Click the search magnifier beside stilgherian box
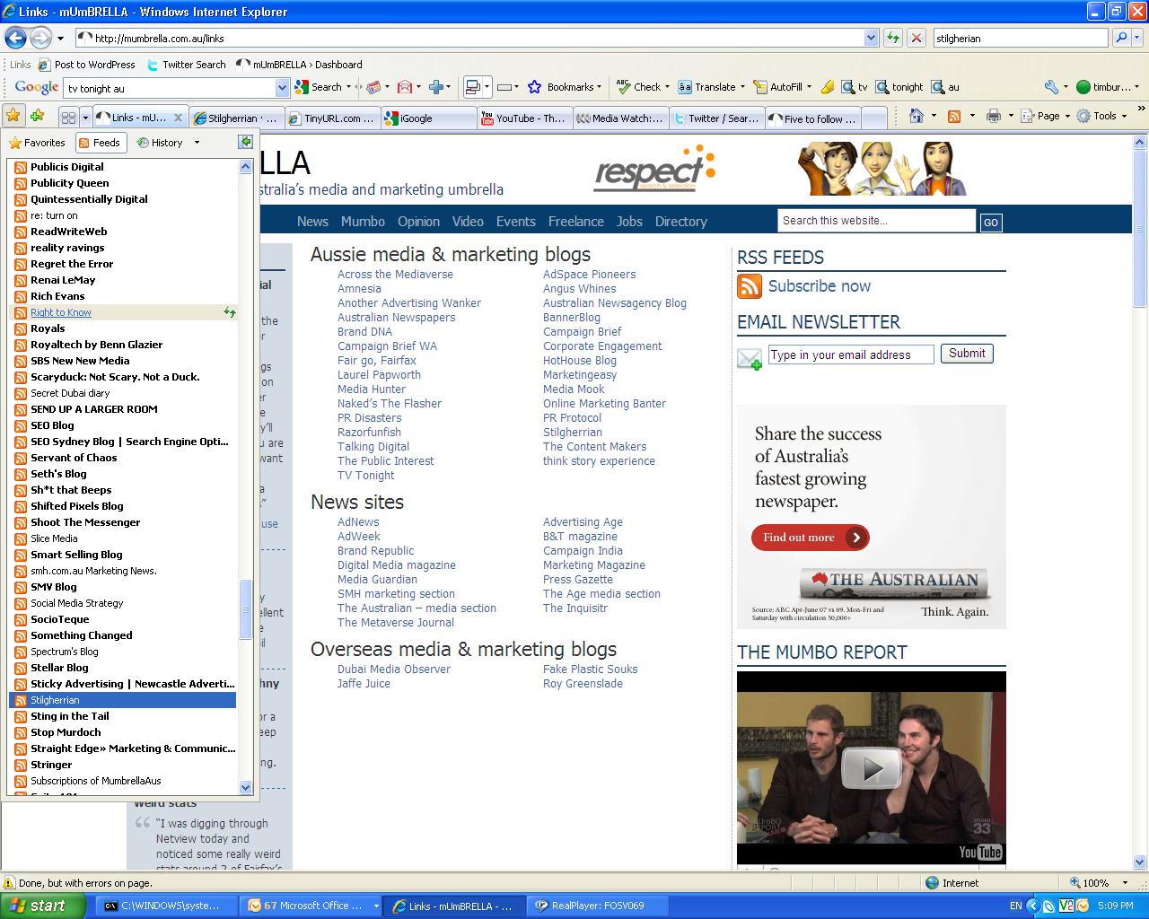 pos(1121,38)
